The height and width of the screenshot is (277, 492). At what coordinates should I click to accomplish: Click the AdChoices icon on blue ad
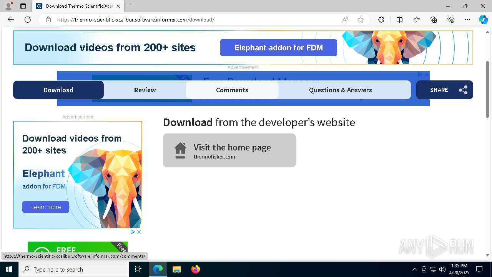(x=420, y=74)
